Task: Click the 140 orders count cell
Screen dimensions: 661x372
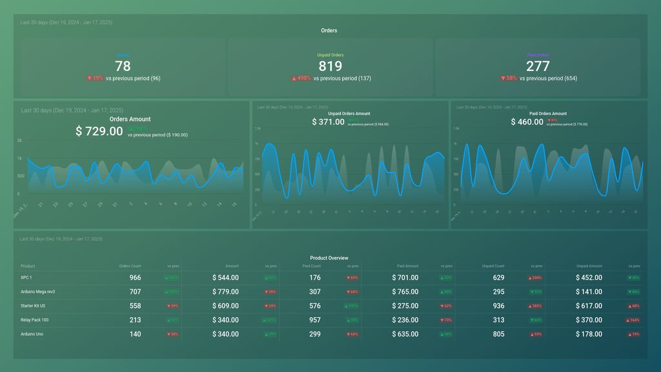Action: click(136, 334)
